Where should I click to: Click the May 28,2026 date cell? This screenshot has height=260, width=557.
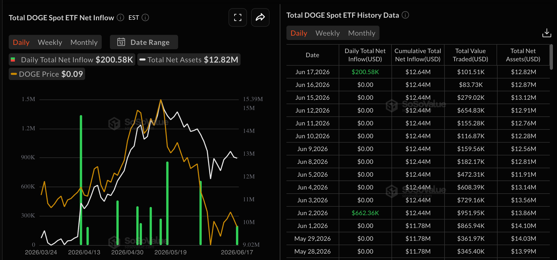pyautogui.click(x=313, y=251)
